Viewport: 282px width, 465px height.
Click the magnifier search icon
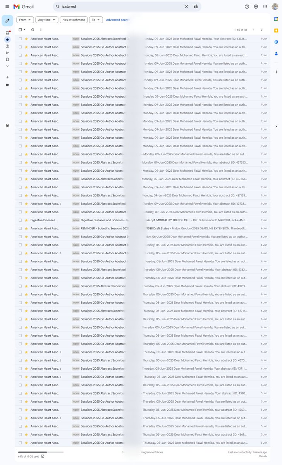[x=58, y=7]
